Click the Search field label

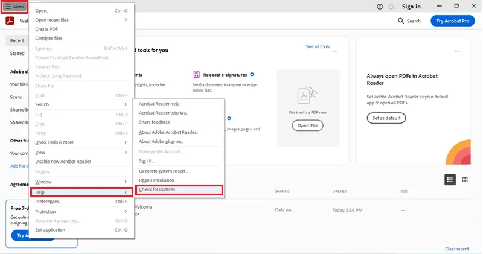(x=414, y=21)
